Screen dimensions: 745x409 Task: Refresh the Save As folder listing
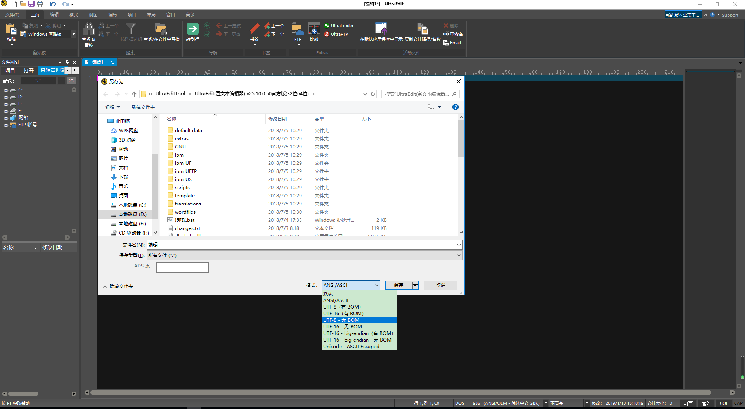(373, 94)
